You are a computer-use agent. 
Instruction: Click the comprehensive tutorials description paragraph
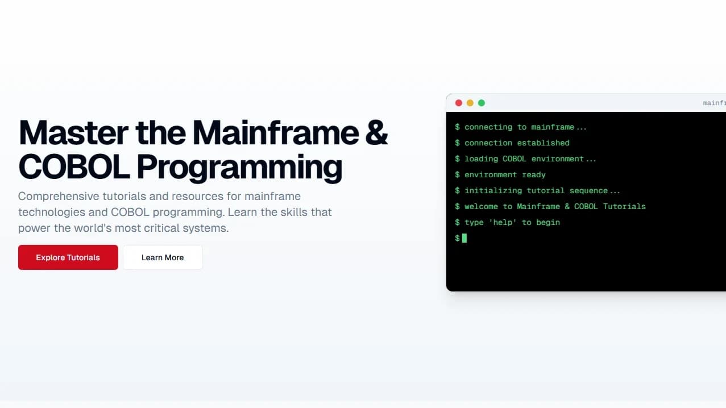point(175,212)
